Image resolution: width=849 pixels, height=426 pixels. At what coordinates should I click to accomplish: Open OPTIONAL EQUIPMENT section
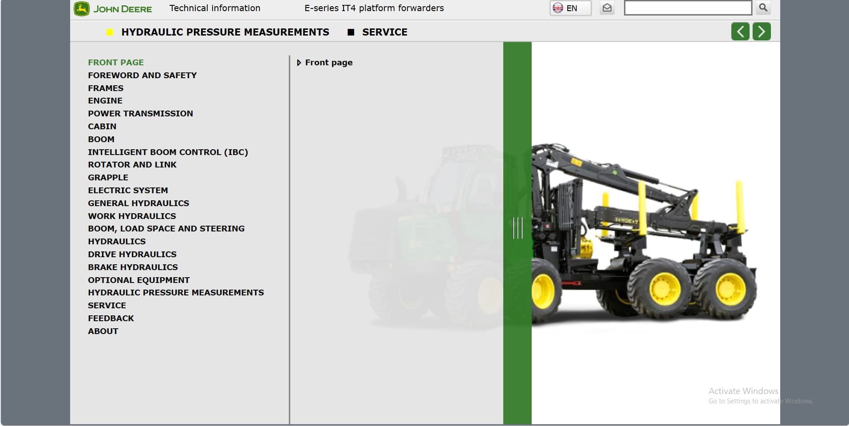click(x=138, y=280)
